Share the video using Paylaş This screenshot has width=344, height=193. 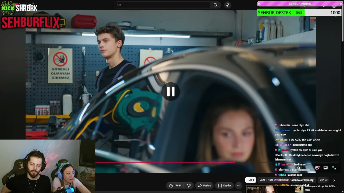[x=204, y=185]
